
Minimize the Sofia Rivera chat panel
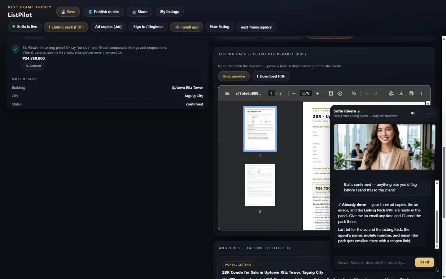tap(429, 113)
